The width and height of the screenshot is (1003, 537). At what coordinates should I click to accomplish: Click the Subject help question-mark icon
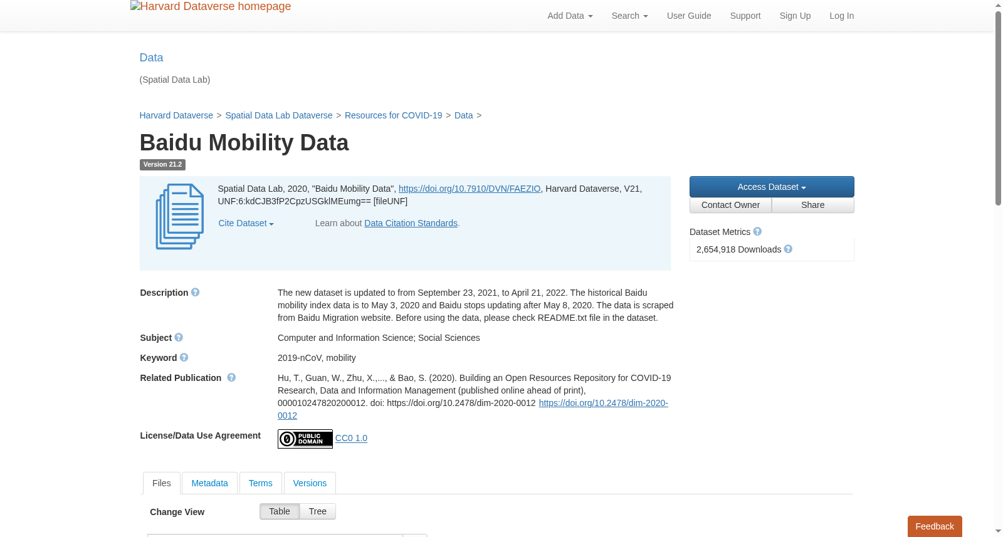(x=179, y=338)
